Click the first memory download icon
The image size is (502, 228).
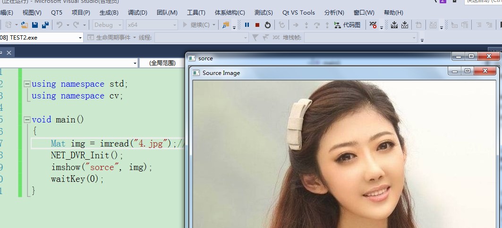point(394,25)
